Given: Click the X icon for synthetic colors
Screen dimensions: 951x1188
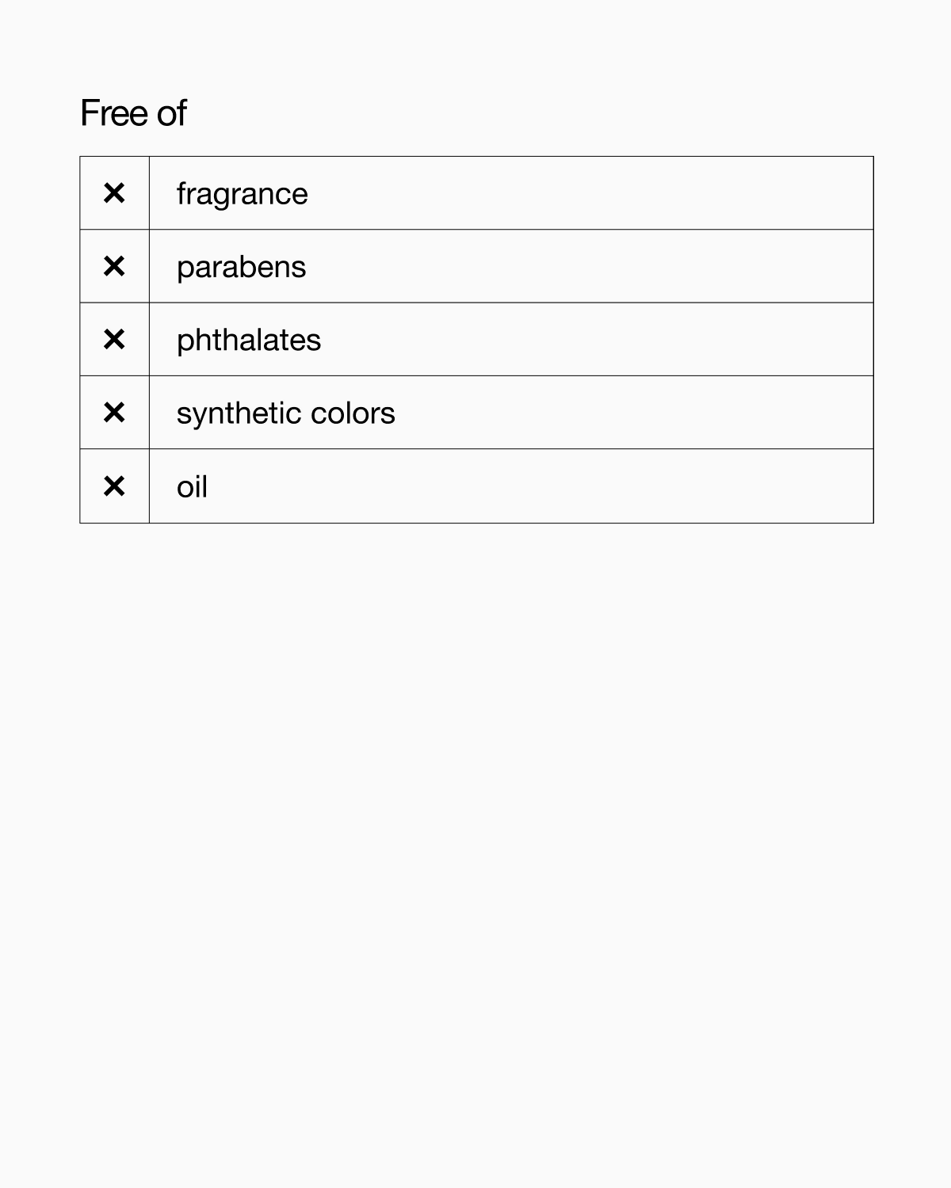Looking at the screenshot, I should (x=114, y=413).
